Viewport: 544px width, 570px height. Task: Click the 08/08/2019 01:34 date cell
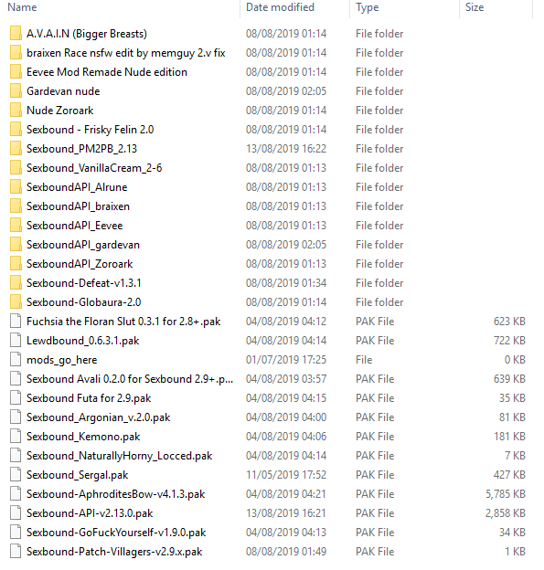[x=286, y=283]
